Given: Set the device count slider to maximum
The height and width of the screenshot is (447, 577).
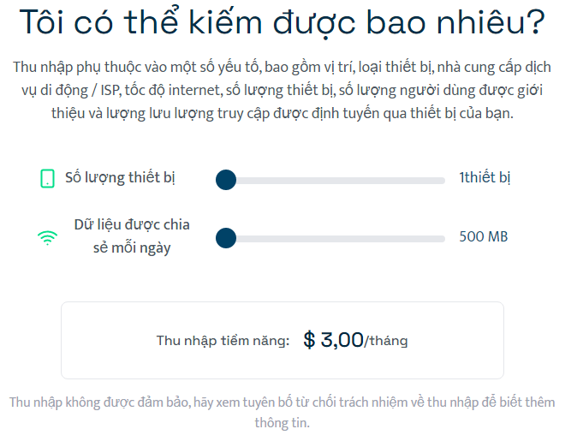Looking at the screenshot, I should point(443,180).
